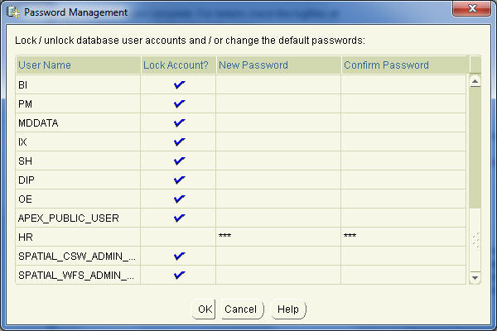
Task: Click New Password field for OE
Action: pos(278,199)
